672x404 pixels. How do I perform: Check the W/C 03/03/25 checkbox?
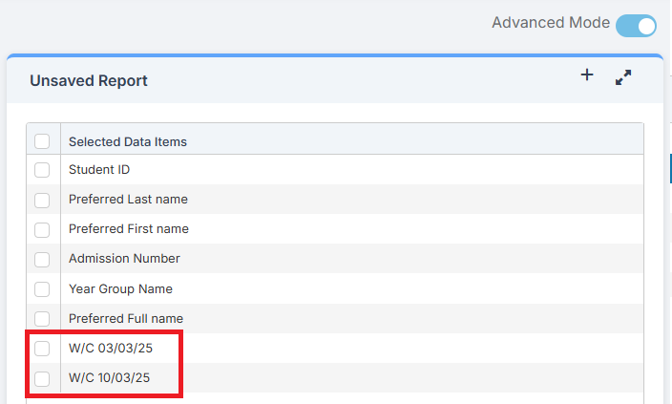point(42,349)
